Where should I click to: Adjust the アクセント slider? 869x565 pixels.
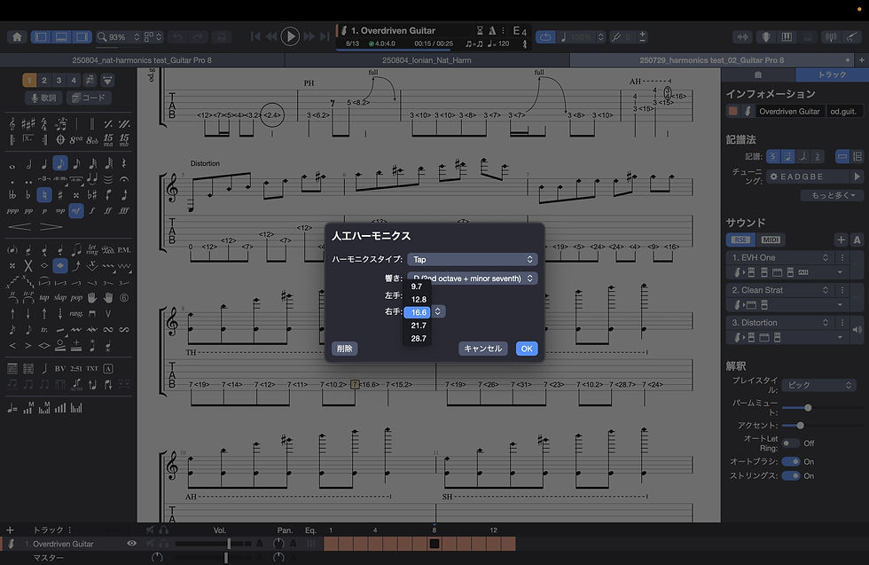(x=800, y=425)
